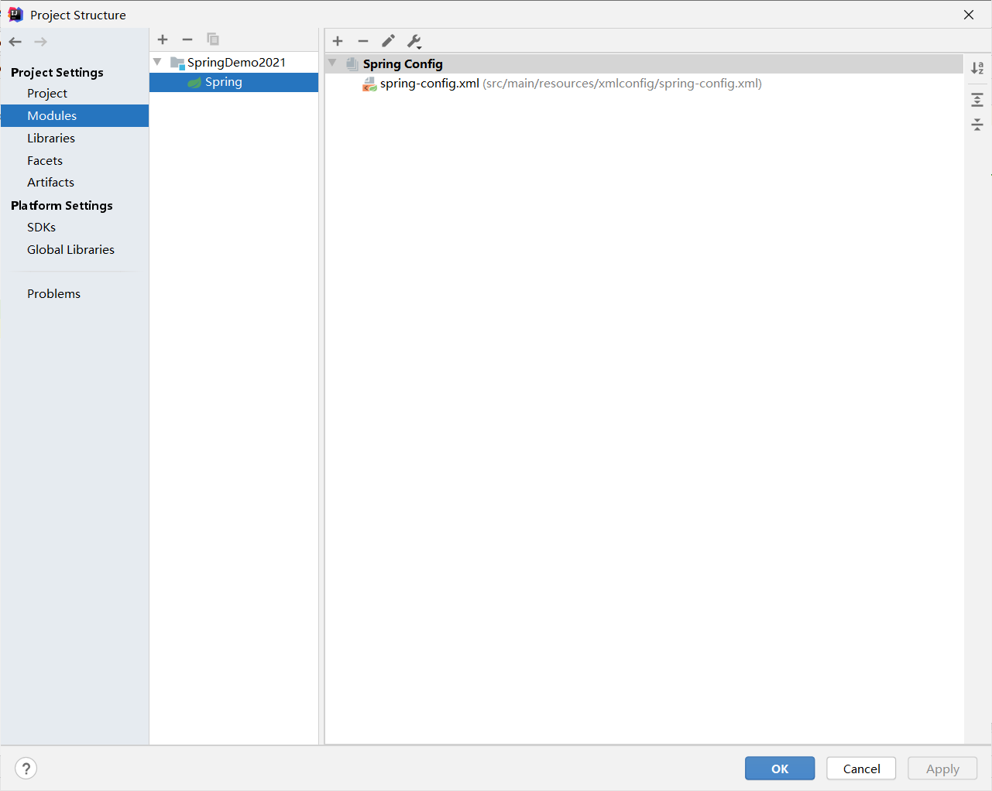Collapse all nodes in the tree
Viewport: 992px width, 791px height.
[977, 125]
